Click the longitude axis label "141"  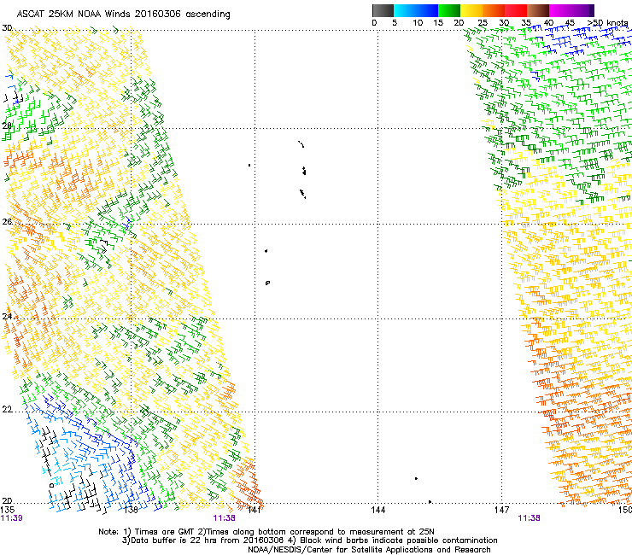click(254, 510)
